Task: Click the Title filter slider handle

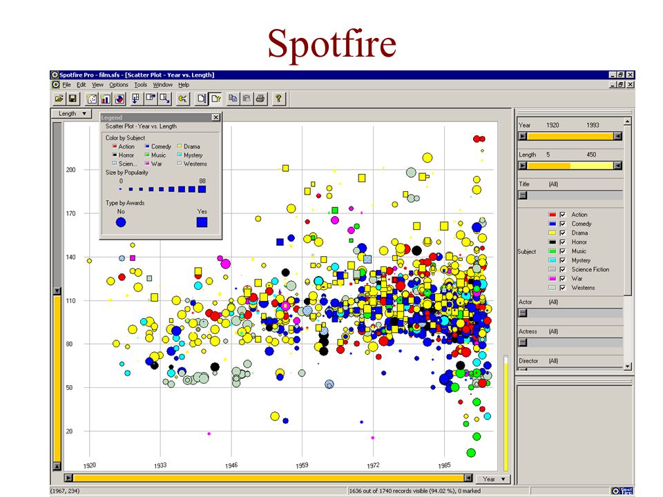Action: (523, 195)
